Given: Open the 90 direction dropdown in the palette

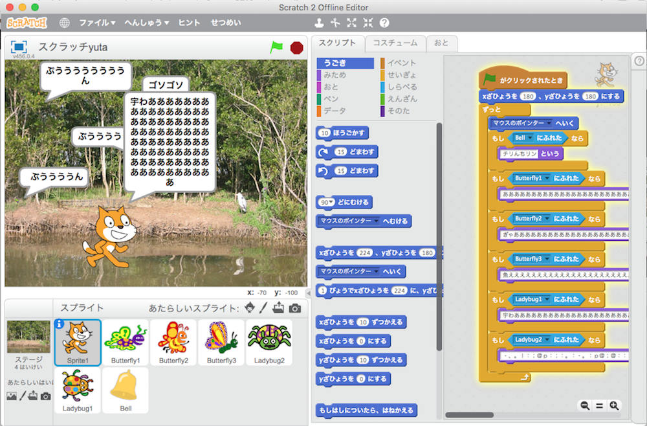Looking at the screenshot, I should point(327,202).
